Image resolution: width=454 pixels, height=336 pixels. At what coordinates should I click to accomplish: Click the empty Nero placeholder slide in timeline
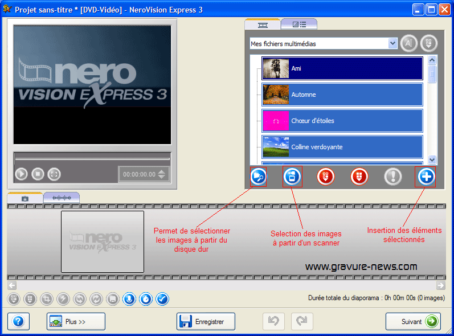pos(103,241)
